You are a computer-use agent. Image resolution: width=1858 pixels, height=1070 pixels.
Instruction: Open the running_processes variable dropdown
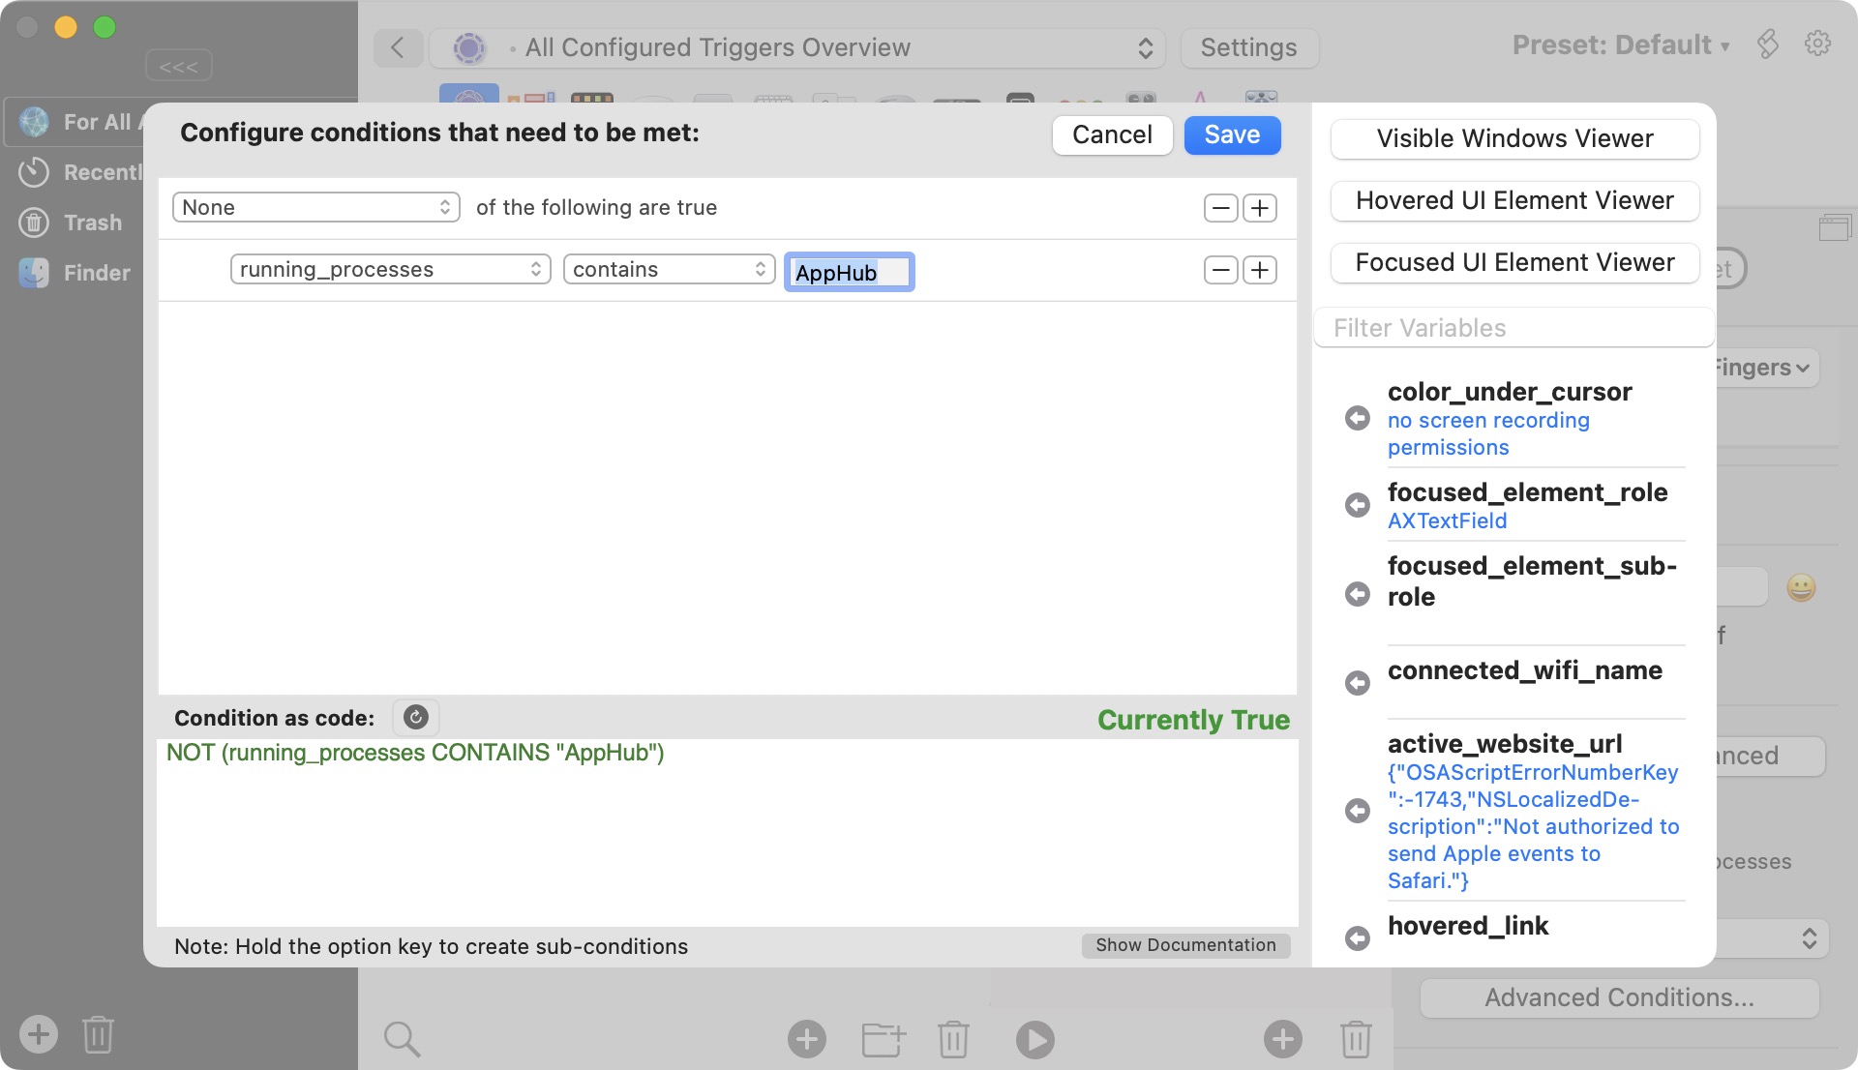390,269
